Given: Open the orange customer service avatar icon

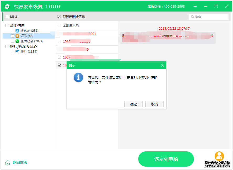Looking at the screenshot, I should 219,156.
